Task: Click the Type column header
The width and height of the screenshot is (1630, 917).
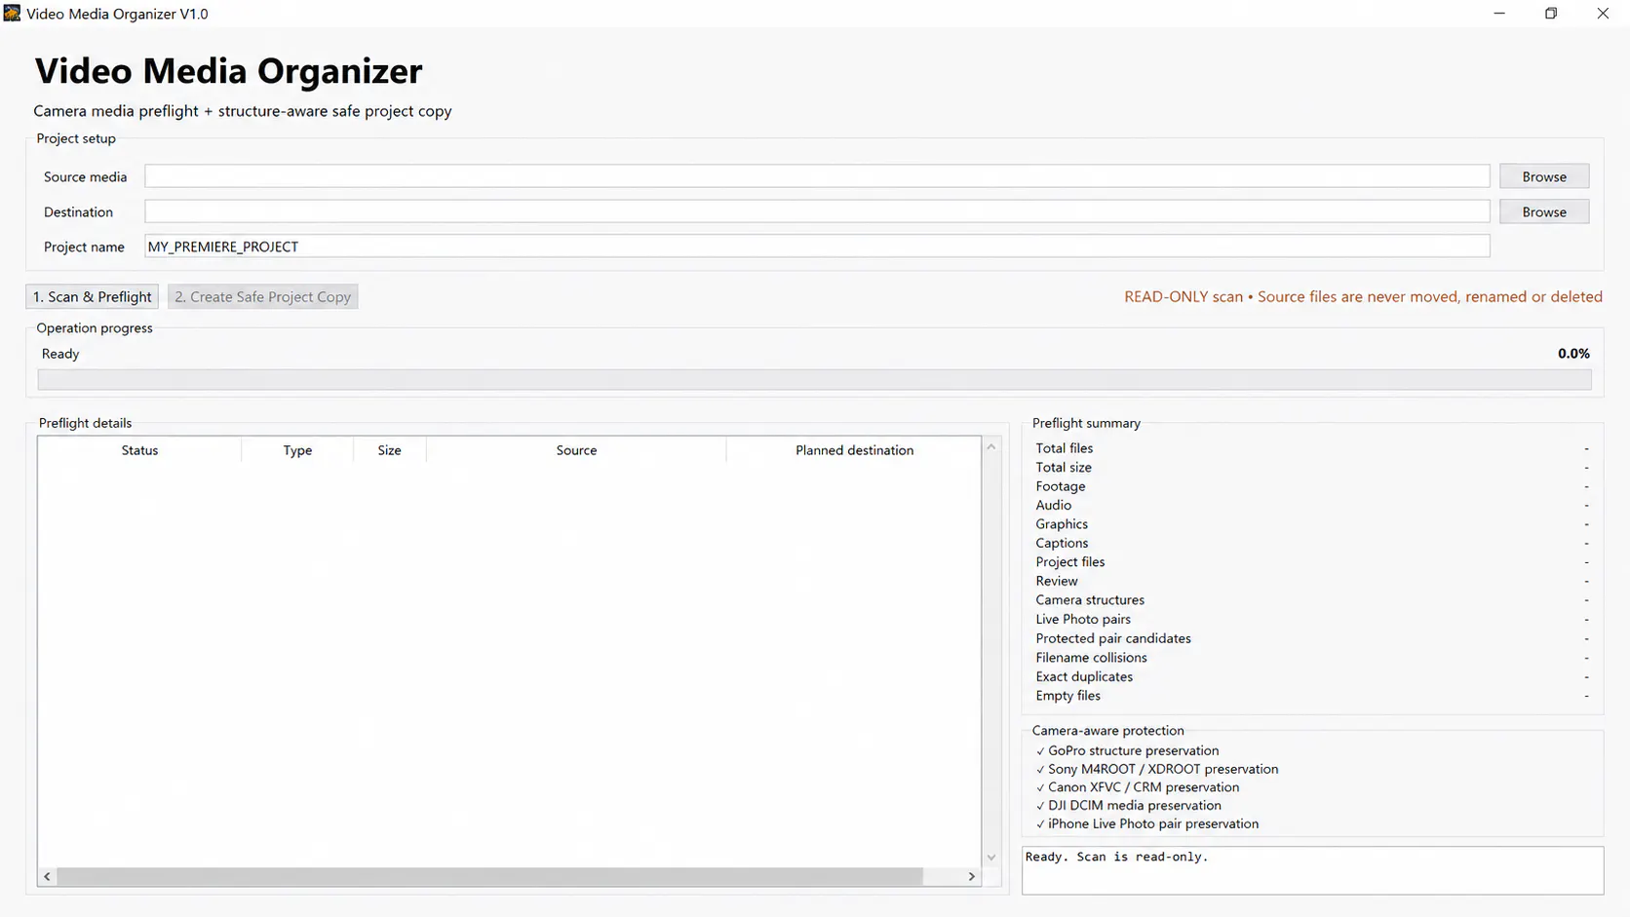Action: coord(297,450)
